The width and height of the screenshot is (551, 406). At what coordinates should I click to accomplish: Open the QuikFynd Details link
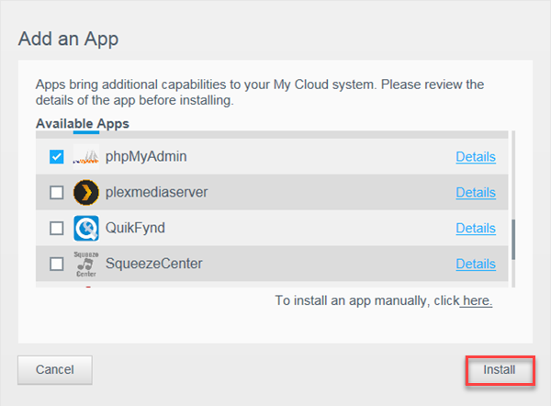click(x=475, y=228)
